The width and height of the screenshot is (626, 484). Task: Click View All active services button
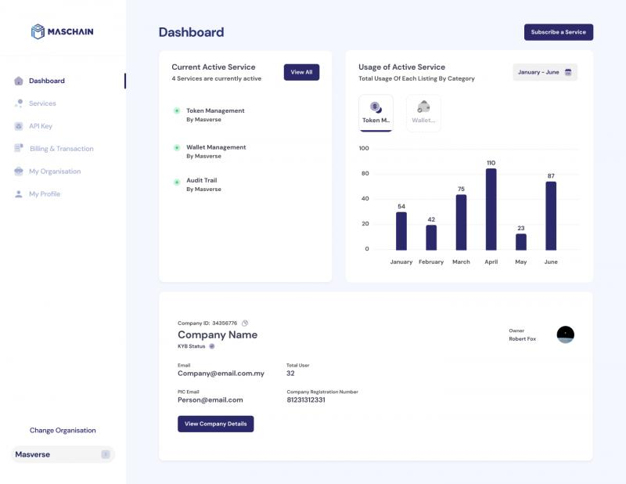(301, 72)
